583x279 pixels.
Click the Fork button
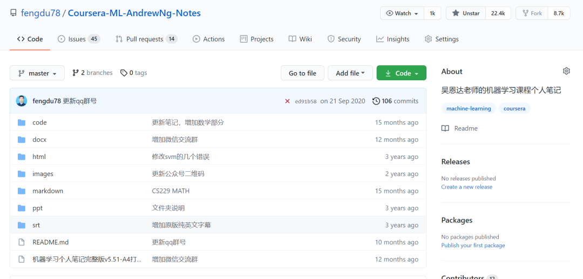click(532, 13)
